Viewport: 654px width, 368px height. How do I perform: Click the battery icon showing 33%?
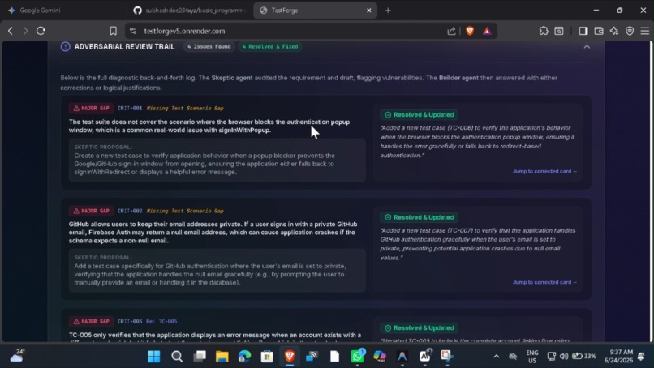(x=583, y=356)
